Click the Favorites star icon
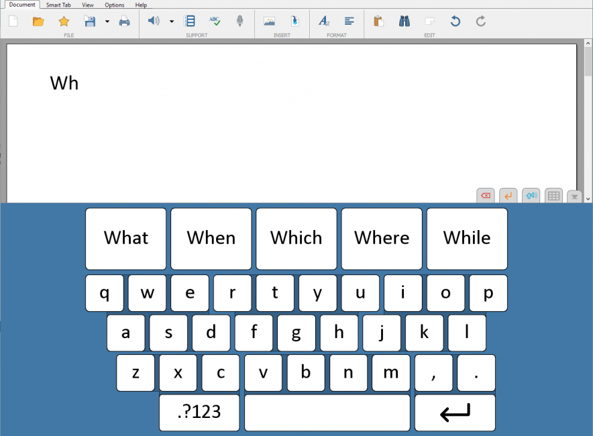593x436 pixels. (64, 21)
